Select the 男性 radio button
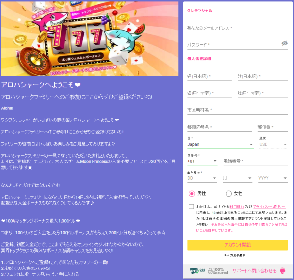Screen dimensions: 294x280 192,194
